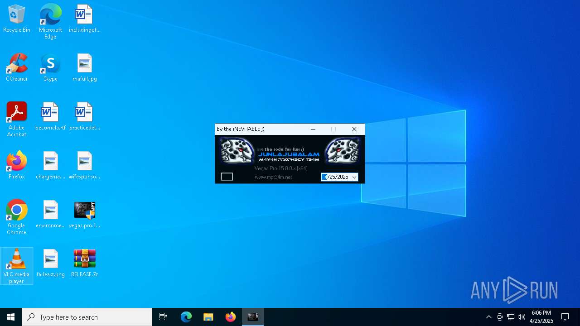Open File Explorer from the taskbar

208,317
